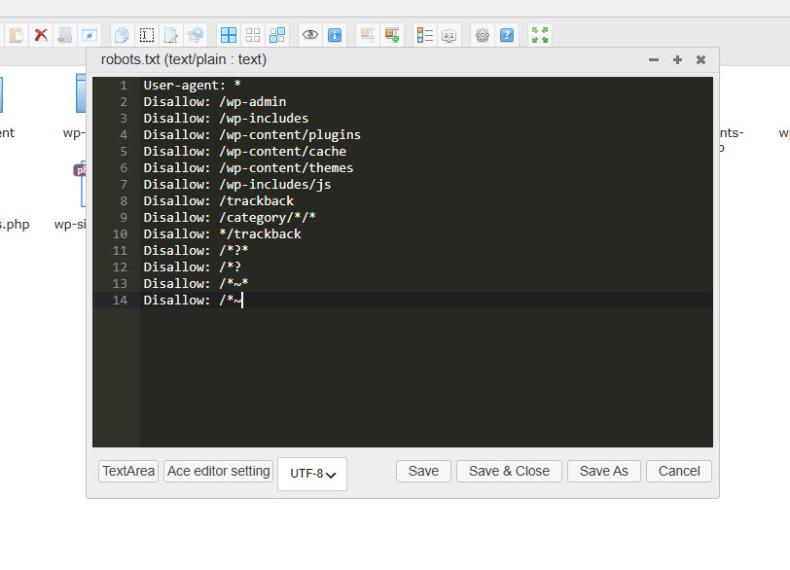This screenshot has width=790, height=570.
Task: Click the 'Disallow: /wp-content/plugins' line
Action: click(252, 135)
